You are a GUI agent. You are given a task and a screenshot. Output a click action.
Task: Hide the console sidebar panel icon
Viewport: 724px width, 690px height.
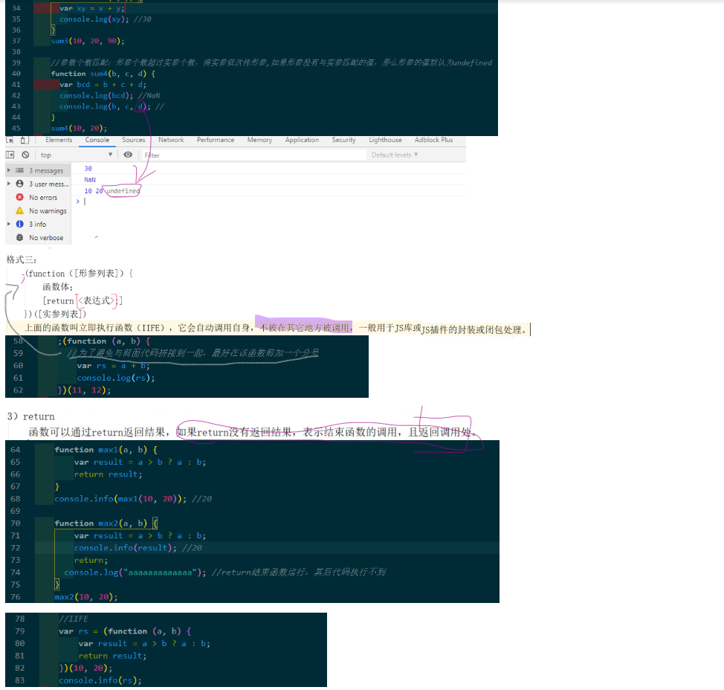coord(10,155)
